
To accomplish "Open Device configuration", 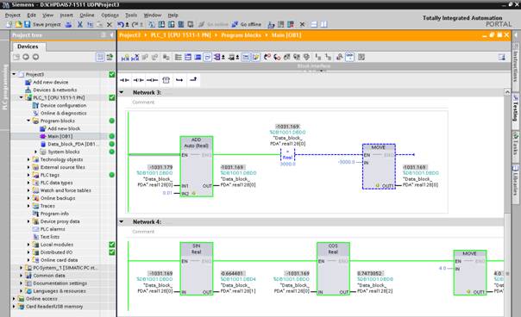I will 63,106.
